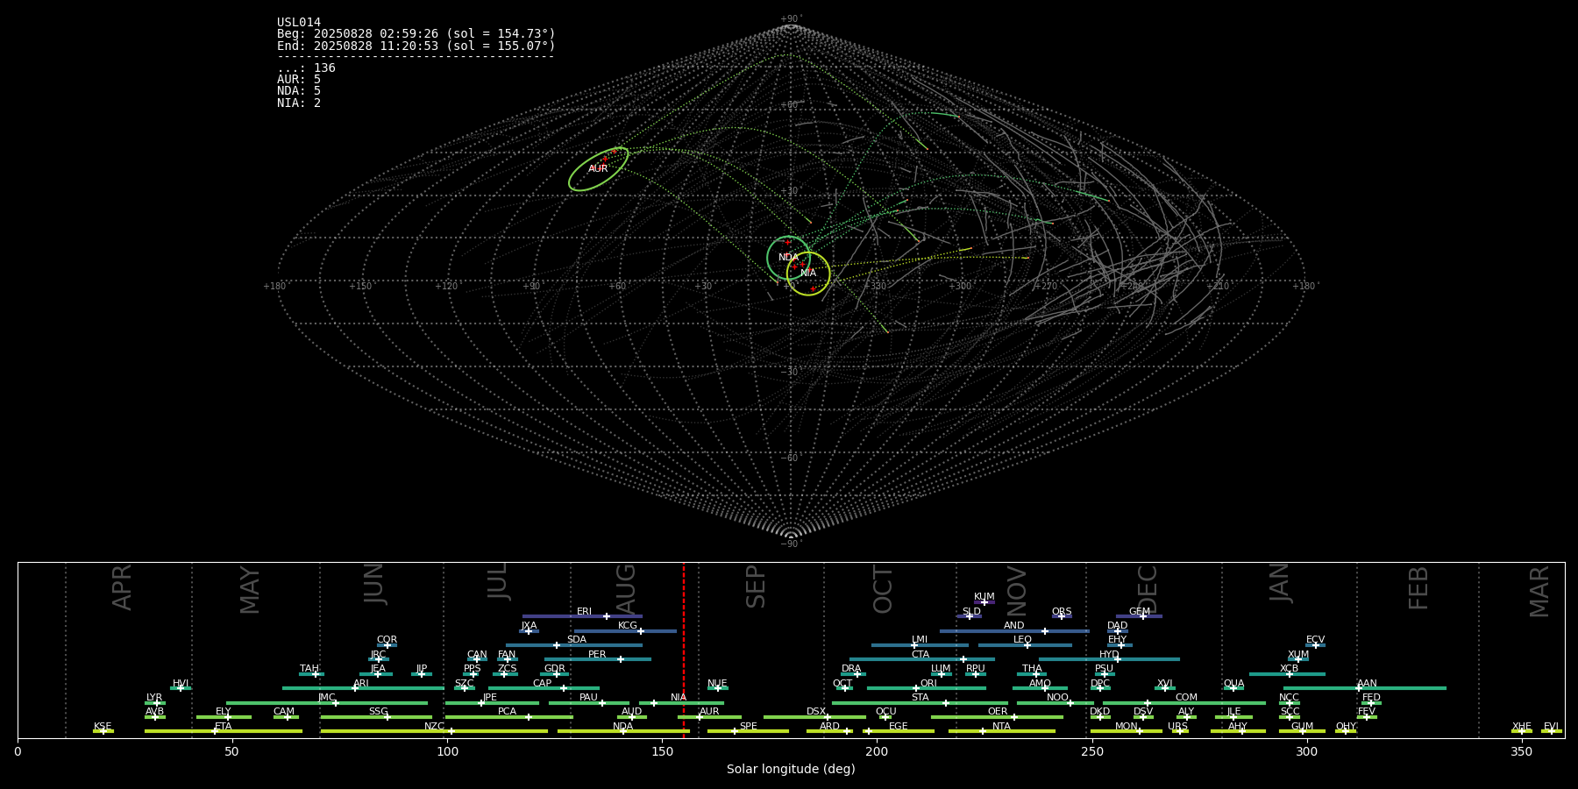1578x789 pixels.
Task: Select the KCG shower bar in the timeline
Action: pyautogui.click(x=625, y=630)
